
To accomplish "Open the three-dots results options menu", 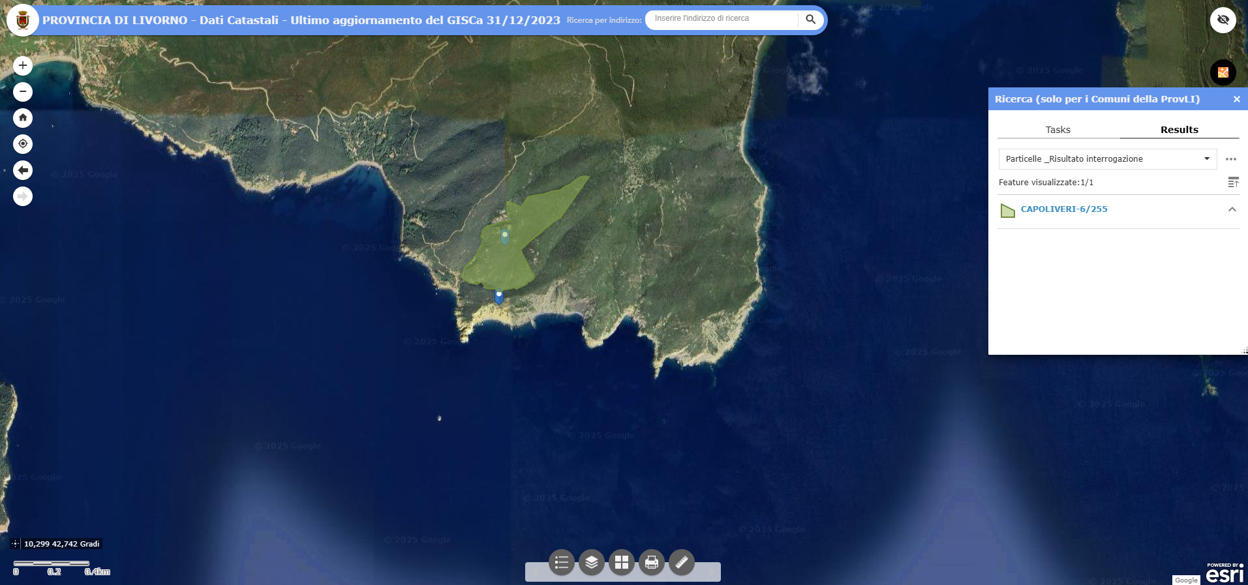I will click(1230, 159).
